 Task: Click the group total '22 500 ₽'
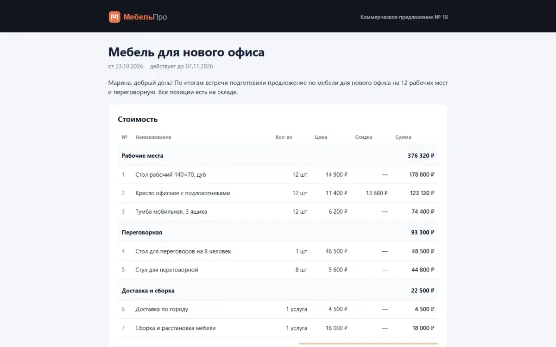point(423,291)
